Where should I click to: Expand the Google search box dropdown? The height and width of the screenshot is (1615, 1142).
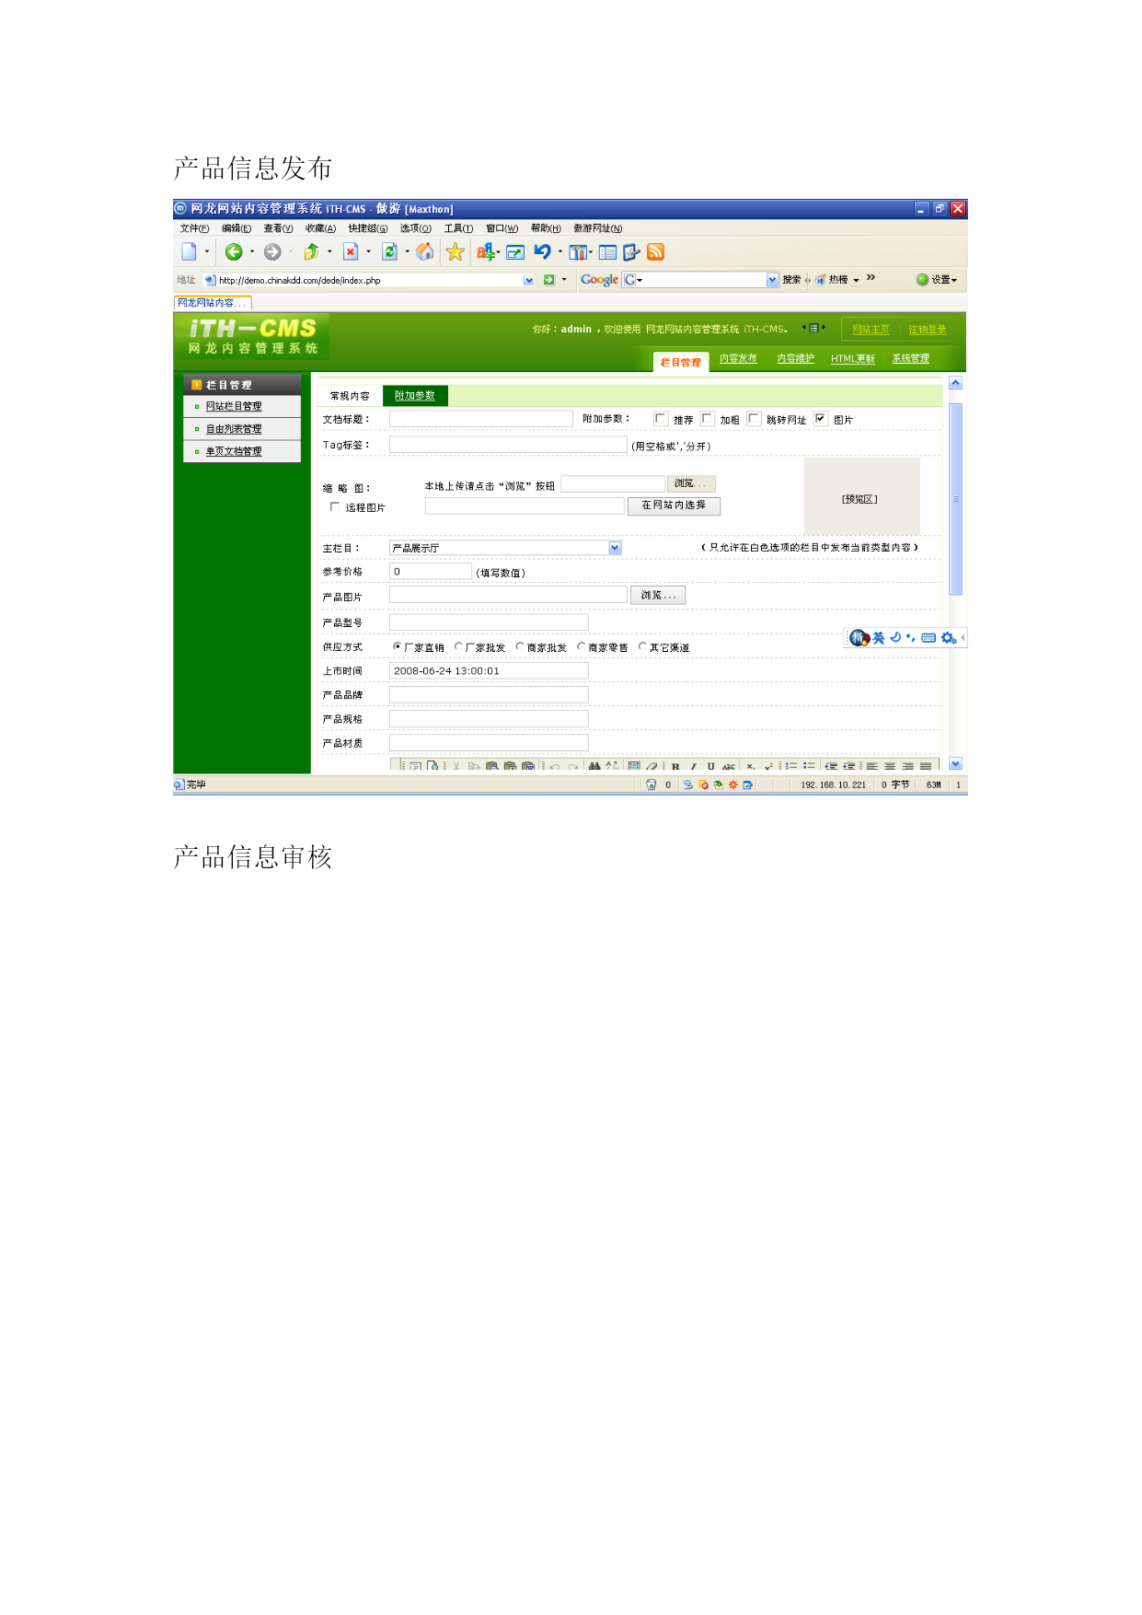tap(772, 280)
